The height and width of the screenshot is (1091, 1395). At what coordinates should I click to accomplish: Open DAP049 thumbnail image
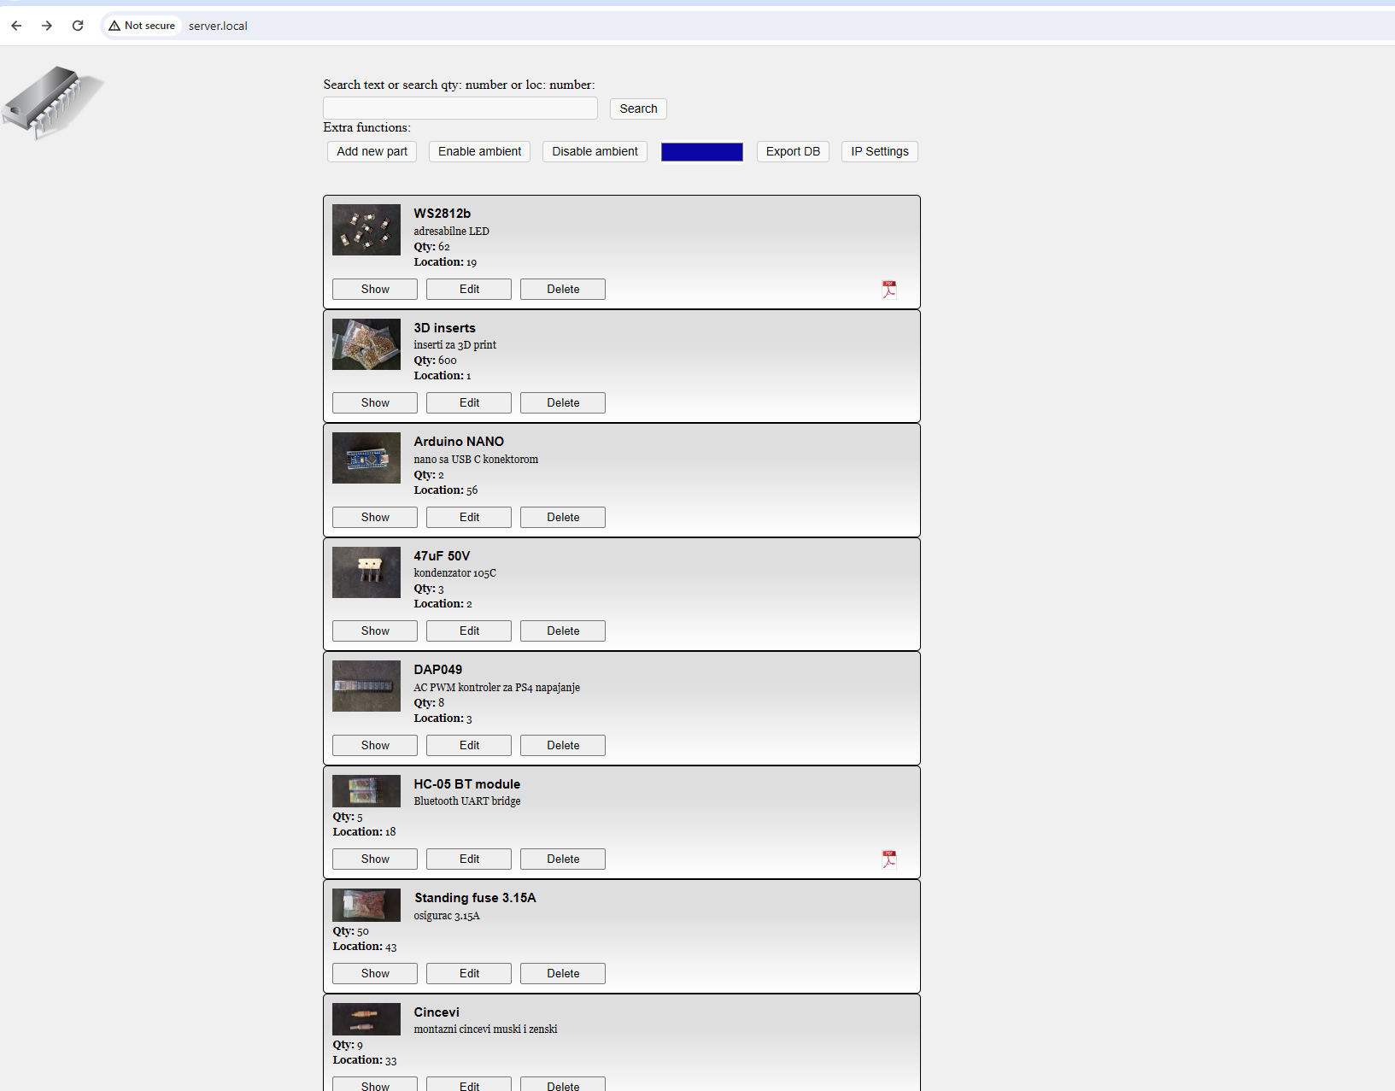(366, 686)
